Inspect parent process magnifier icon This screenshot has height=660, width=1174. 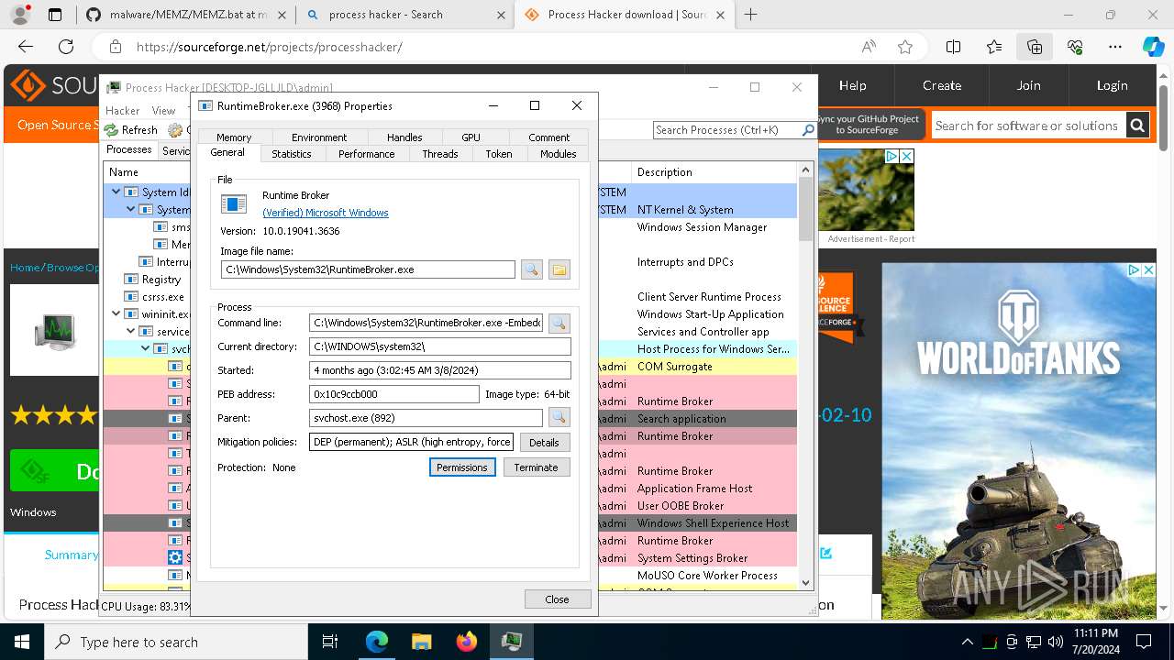559,418
